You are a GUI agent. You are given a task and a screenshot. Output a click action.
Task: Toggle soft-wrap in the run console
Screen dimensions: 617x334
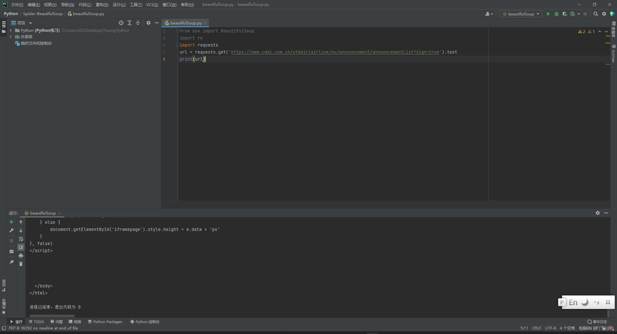(21, 239)
